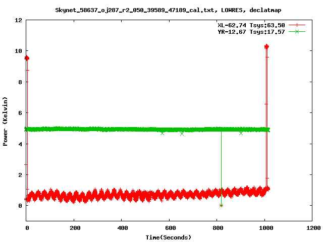This screenshot has width=323, height=242.
Task: Click the y-axis tick label 2
Action: coord(20,175)
